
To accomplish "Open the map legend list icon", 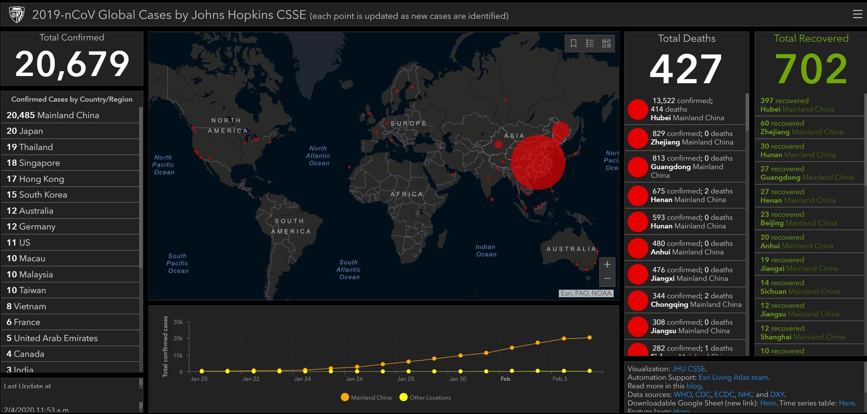I will (x=590, y=43).
